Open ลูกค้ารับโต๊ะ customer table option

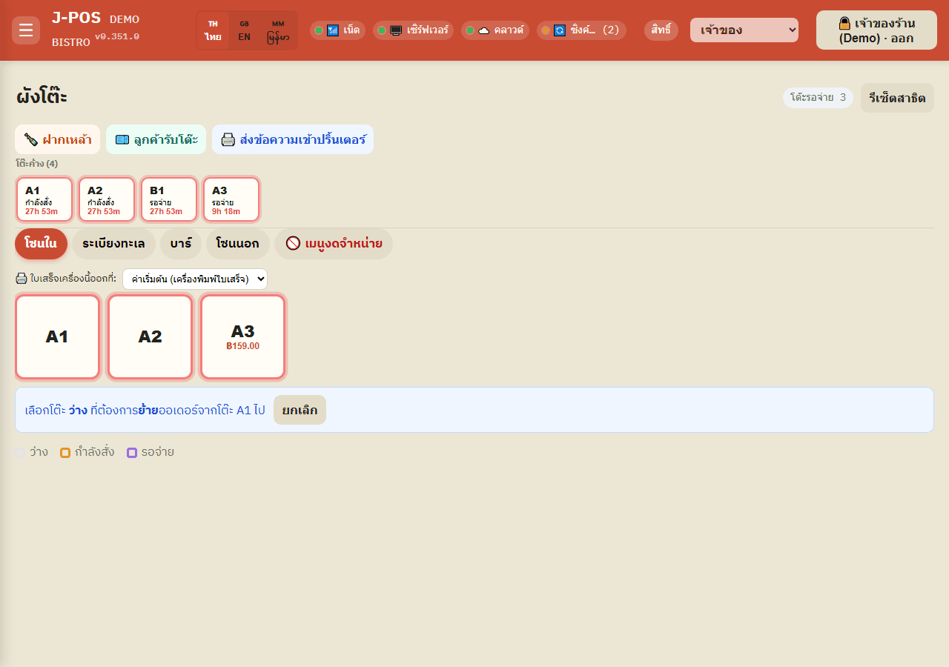pyautogui.click(x=156, y=139)
